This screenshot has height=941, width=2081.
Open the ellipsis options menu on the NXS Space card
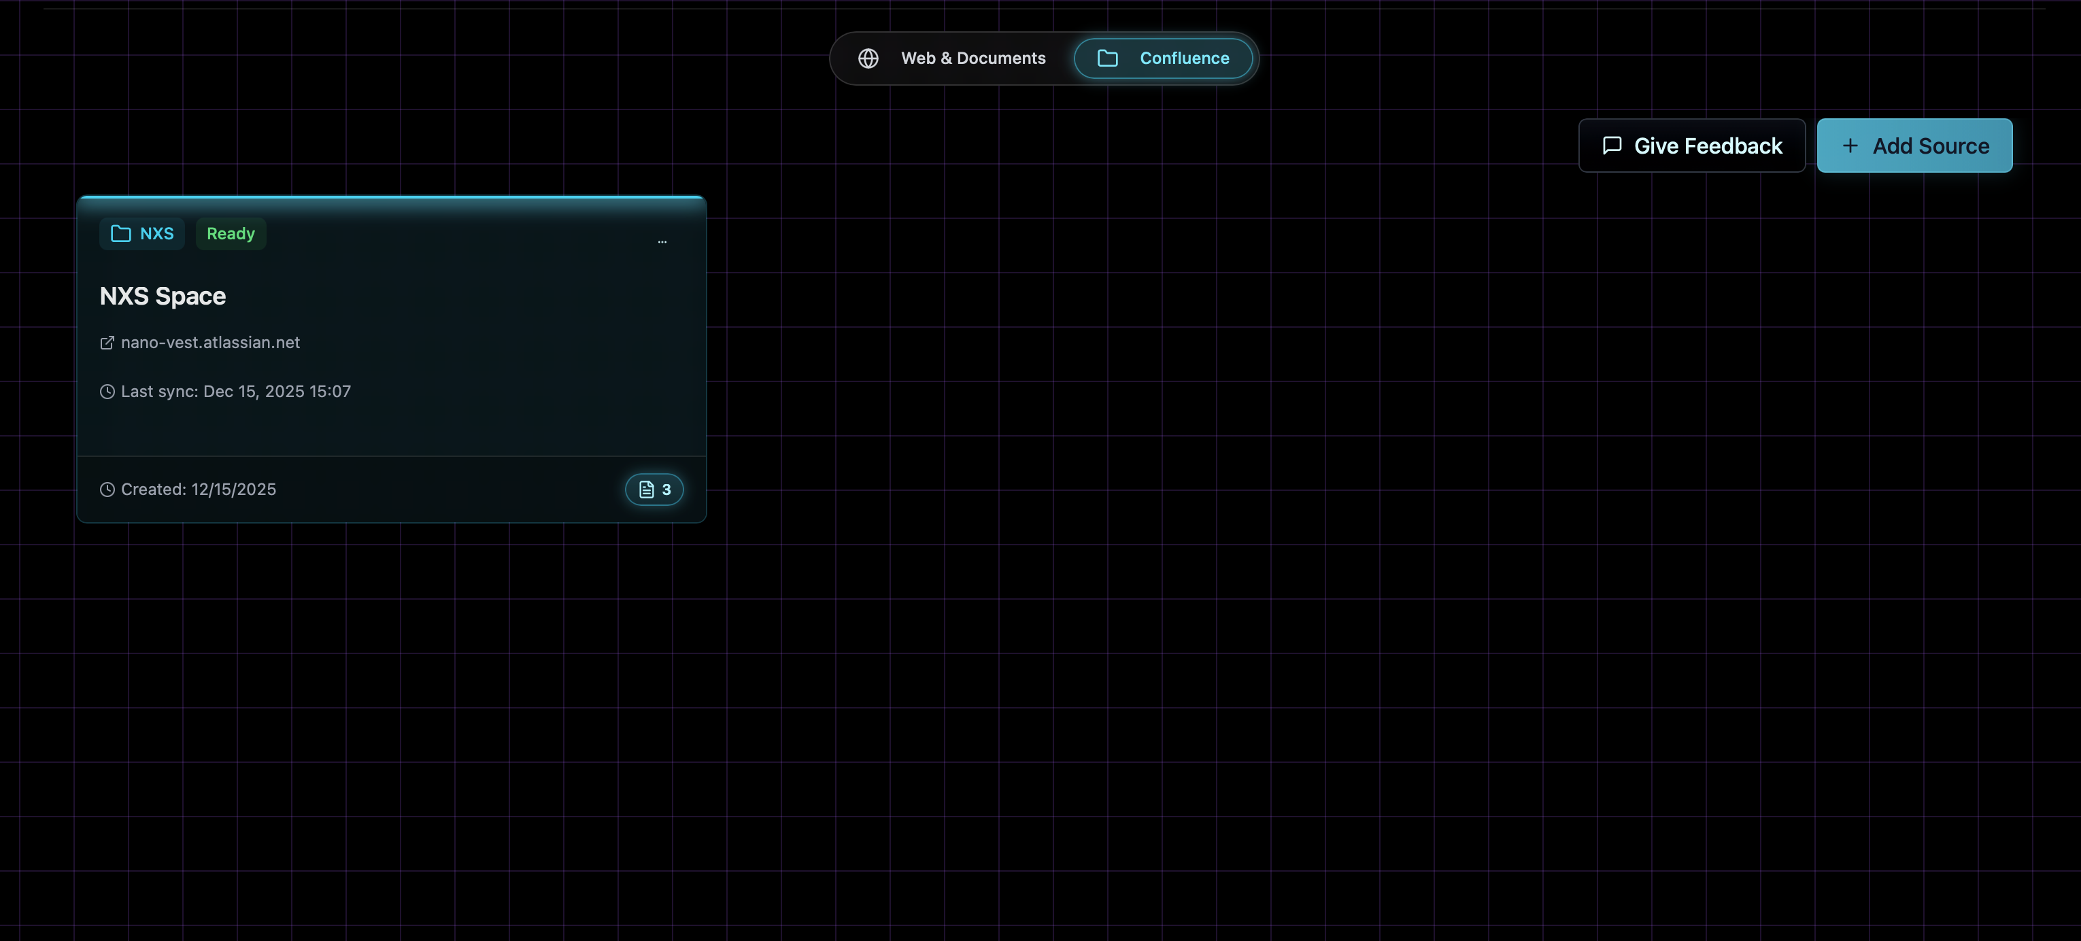point(662,241)
